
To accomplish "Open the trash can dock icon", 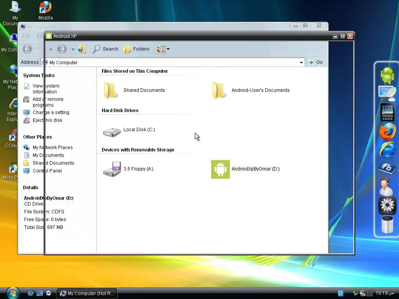I will tap(387, 225).
